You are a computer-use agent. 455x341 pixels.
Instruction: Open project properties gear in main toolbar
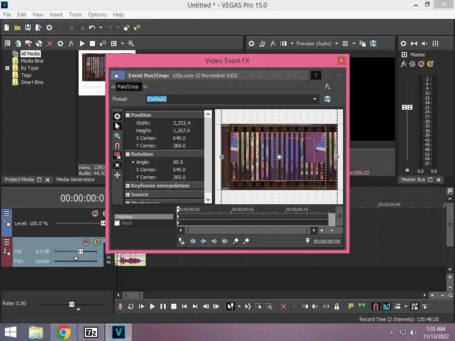pyautogui.click(x=49, y=28)
